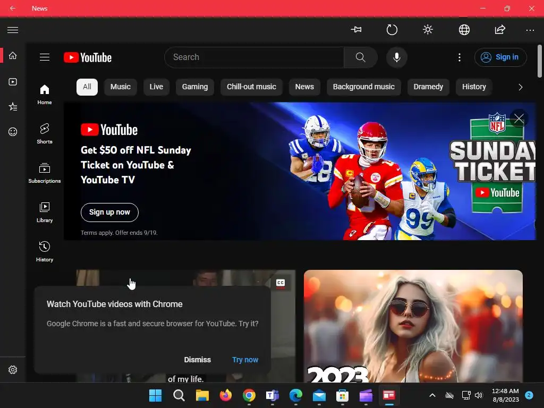The image size is (544, 408).
Task: Open volume control in system tray
Action: tap(479, 395)
